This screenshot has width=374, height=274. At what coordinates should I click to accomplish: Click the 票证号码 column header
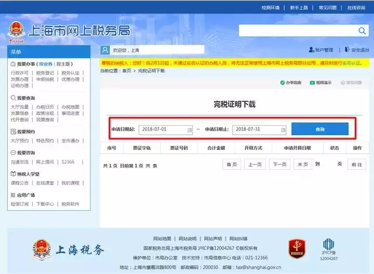coord(179,148)
